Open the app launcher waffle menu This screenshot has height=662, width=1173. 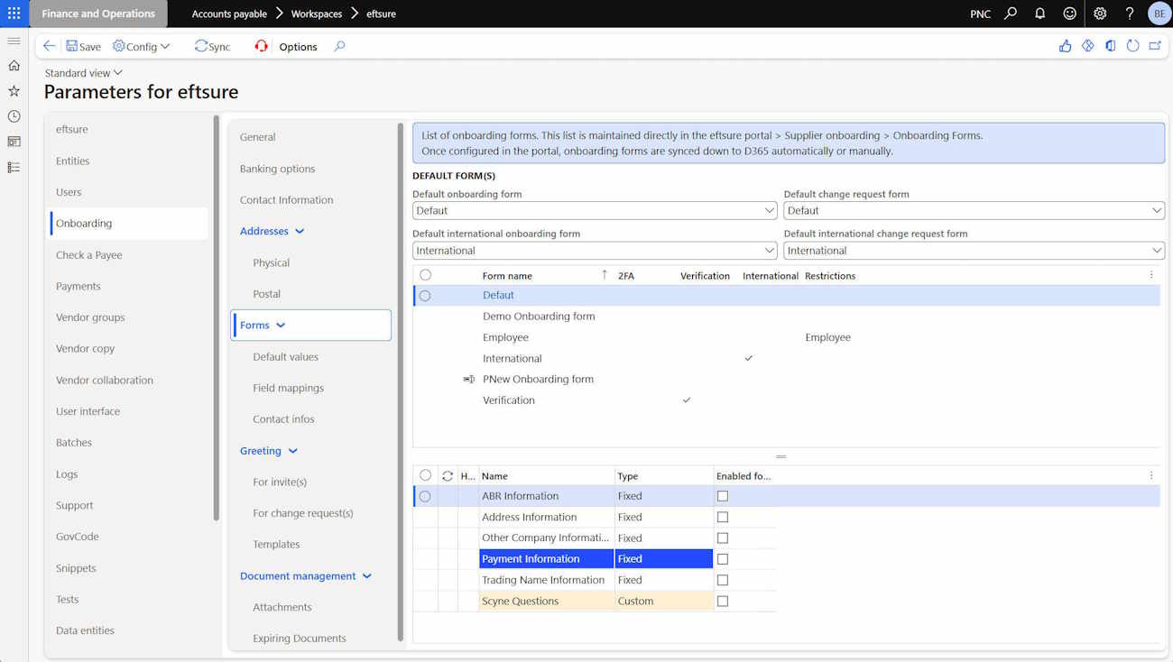point(14,14)
